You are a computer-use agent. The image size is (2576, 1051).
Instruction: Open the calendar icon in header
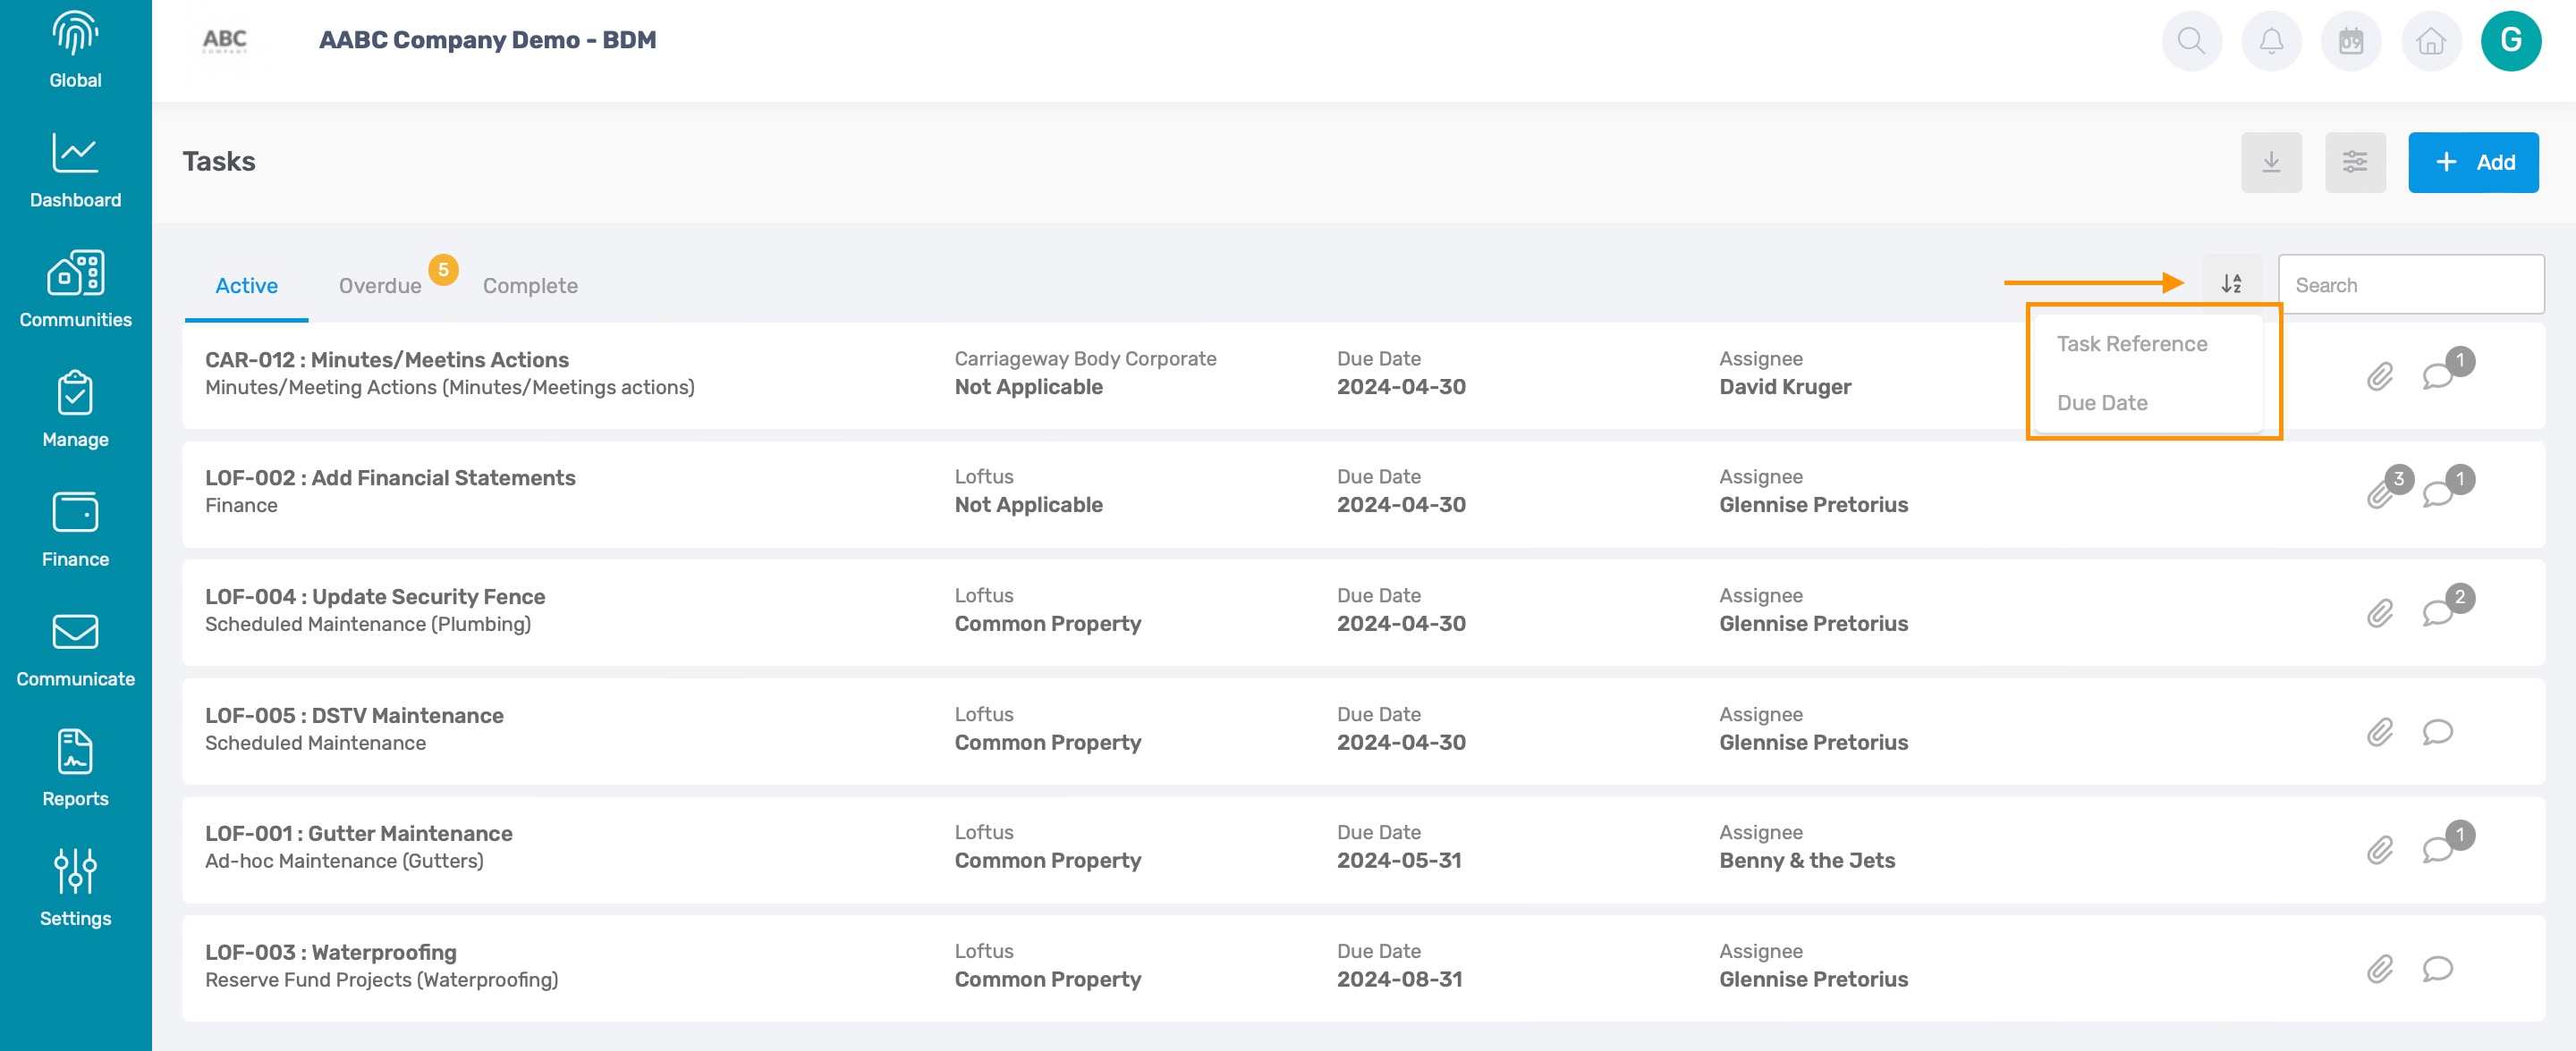pos(2351,41)
